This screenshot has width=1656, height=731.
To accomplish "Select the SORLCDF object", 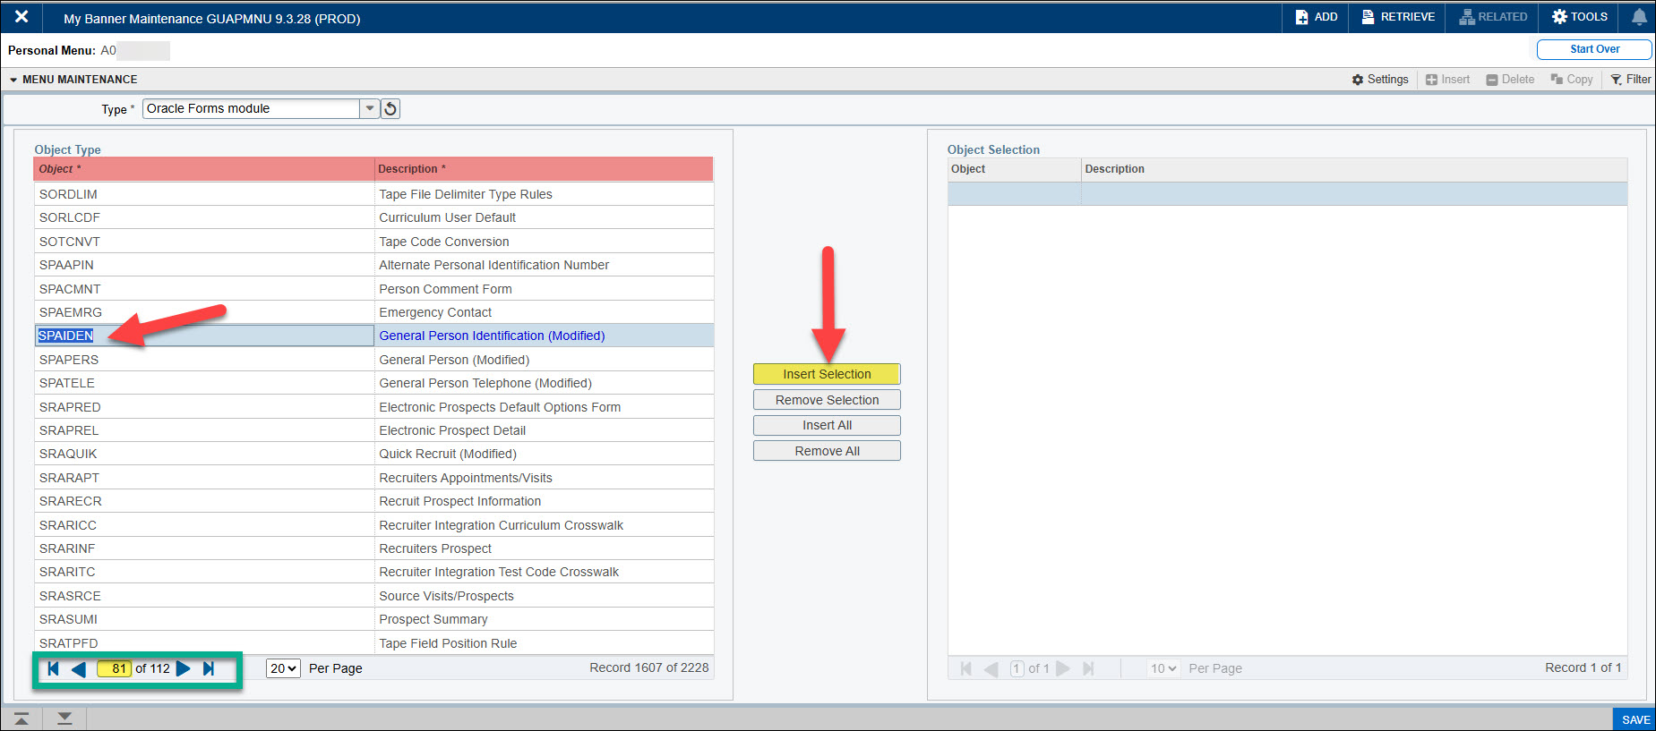I will 204,217.
